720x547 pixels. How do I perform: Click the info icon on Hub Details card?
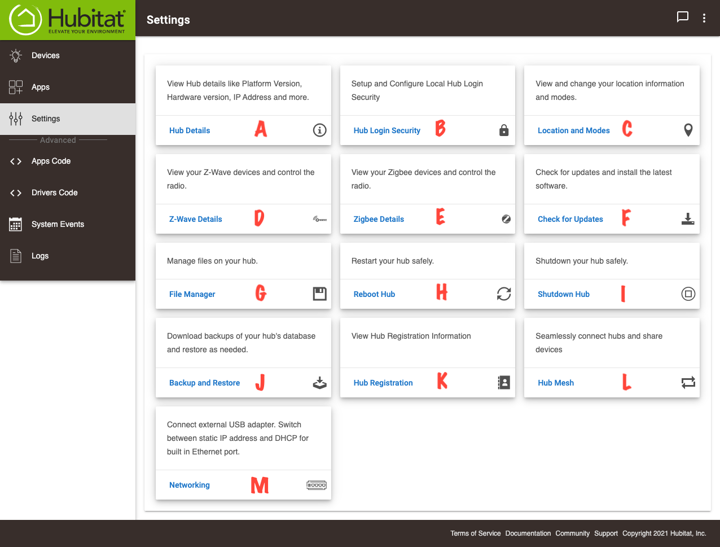[x=319, y=130]
